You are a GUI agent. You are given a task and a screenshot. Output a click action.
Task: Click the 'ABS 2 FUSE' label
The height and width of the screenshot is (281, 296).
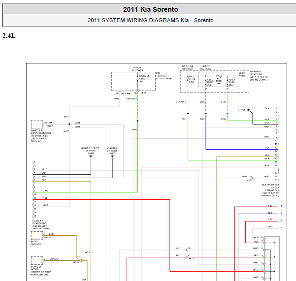[x=210, y=82]
